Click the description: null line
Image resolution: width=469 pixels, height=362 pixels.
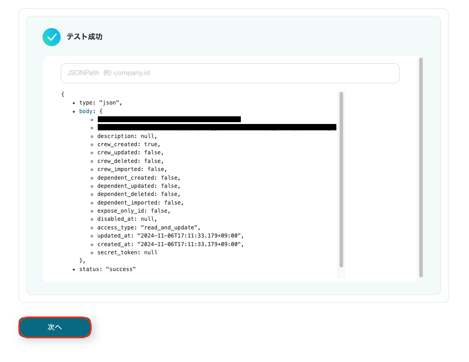pyautogui.click(x=127, y=136)
